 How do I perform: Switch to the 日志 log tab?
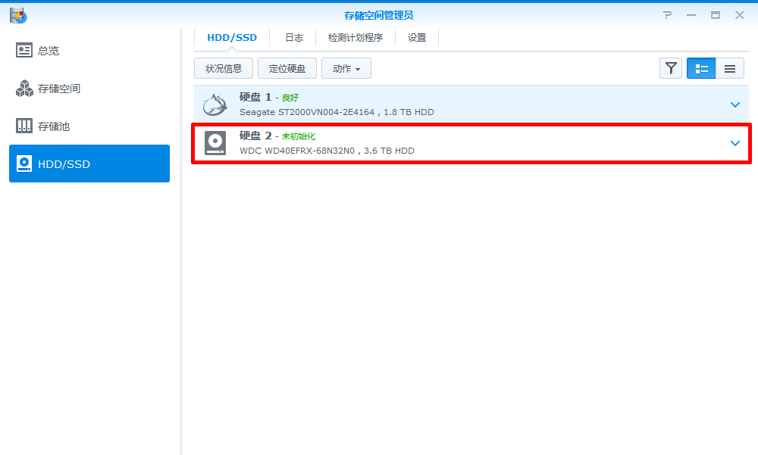(294, 38)
